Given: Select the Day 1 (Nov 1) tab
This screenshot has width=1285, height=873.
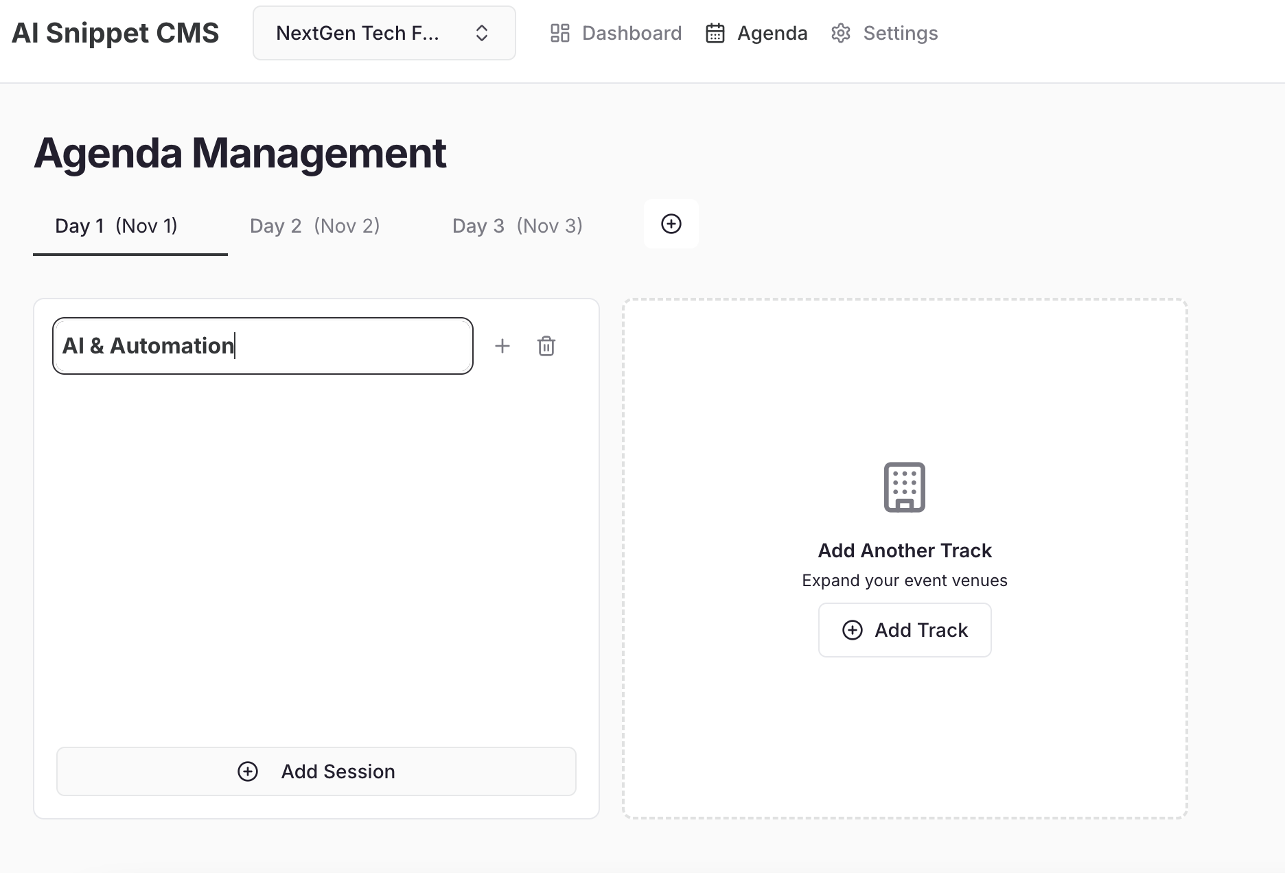Looking at the screenshot, I should point(117,225).
